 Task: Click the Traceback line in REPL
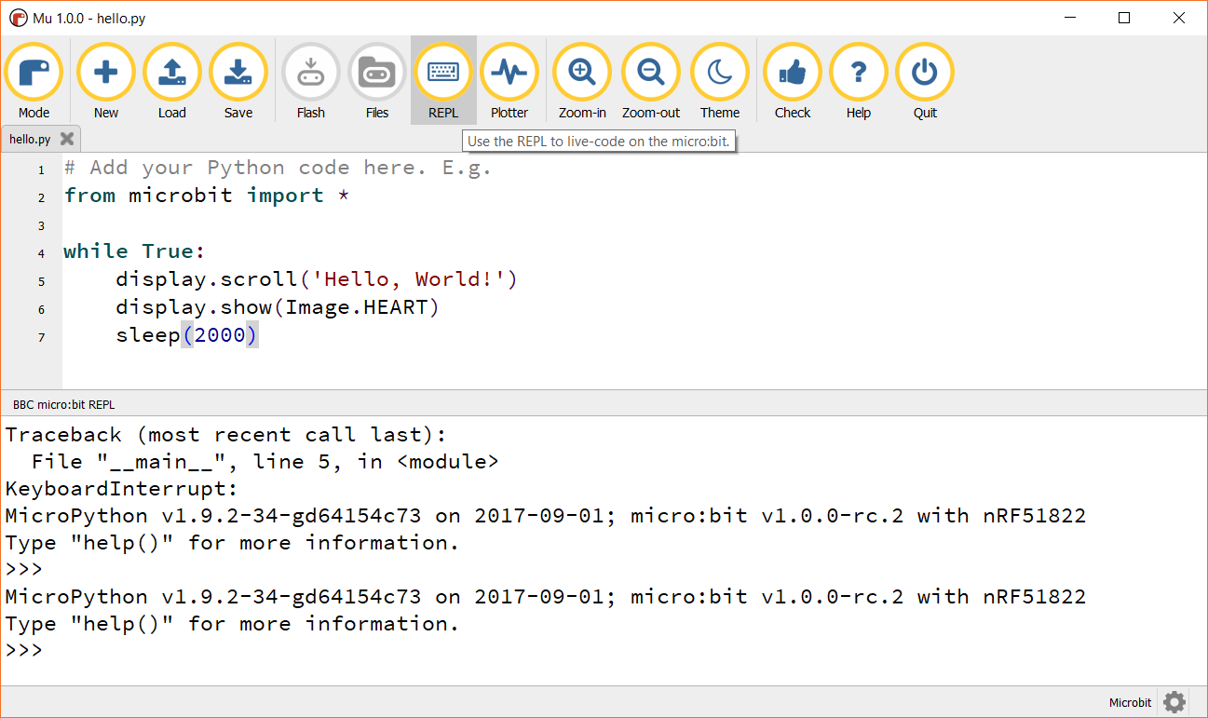(225, 435)
